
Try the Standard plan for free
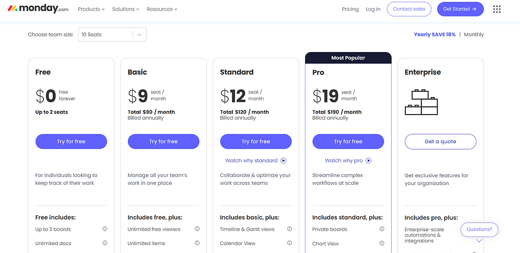(256, 142)
